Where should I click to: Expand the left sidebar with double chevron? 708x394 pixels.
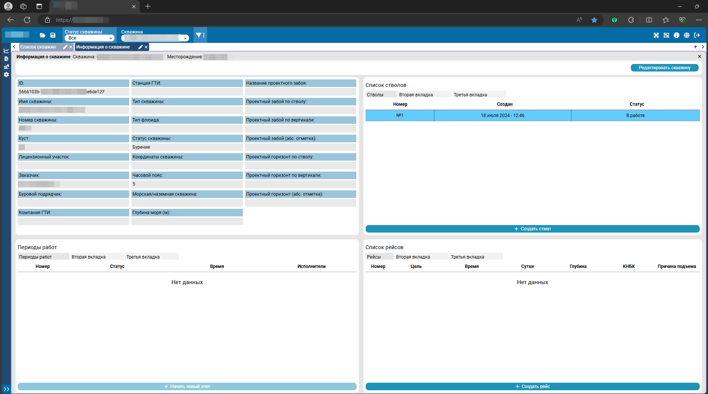tap(6, 389)
